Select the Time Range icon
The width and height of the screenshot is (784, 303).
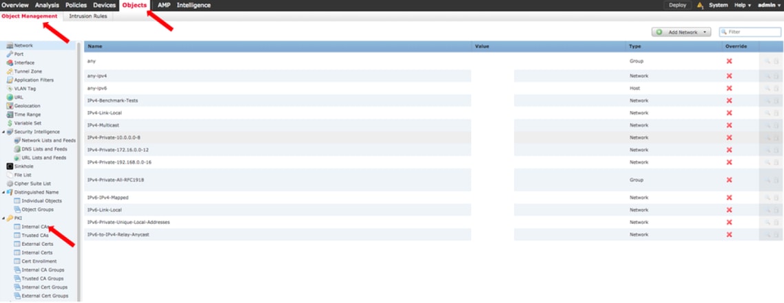tap(10, 114)
